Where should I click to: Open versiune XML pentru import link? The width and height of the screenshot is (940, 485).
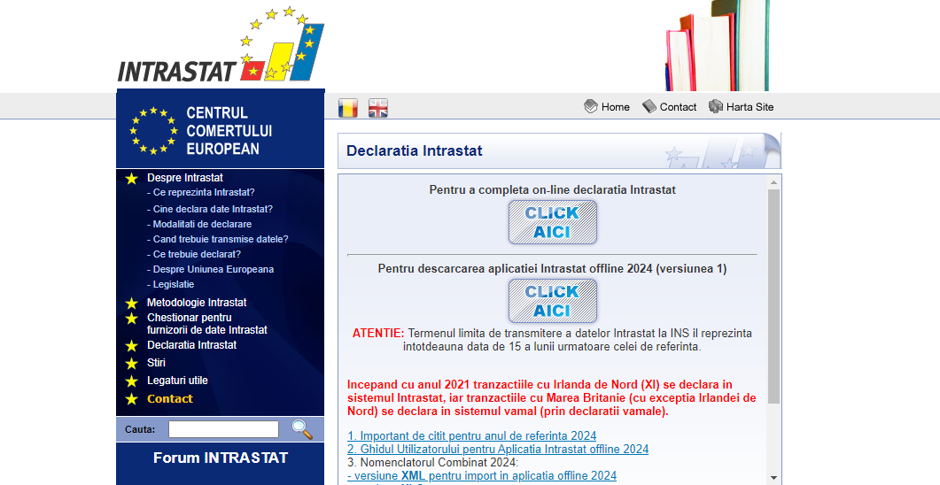(482, 476)
